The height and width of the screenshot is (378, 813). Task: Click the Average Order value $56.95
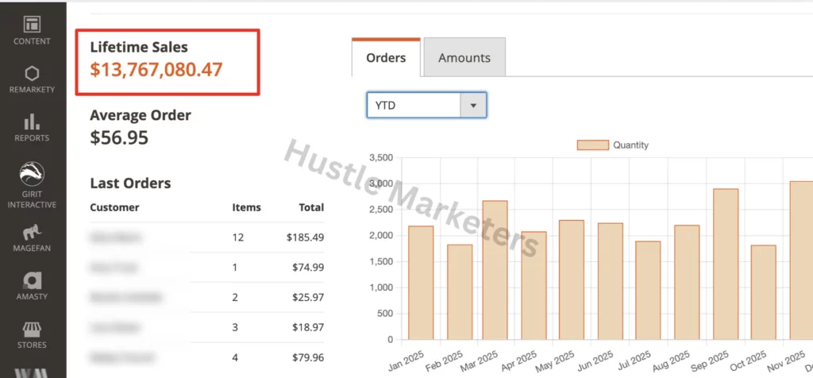click(119, 138)
